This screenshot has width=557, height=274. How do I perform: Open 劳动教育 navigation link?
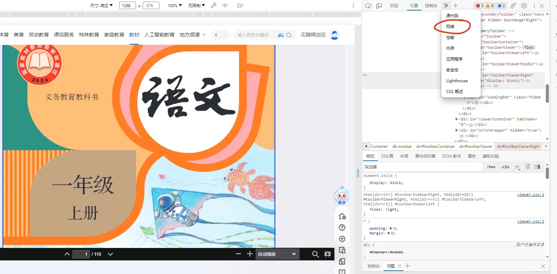click(39, 35)
